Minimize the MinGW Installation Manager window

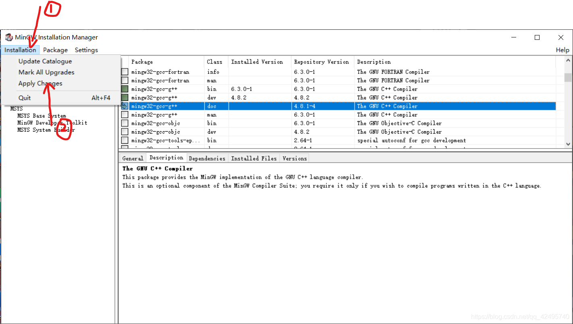point(514,37)
